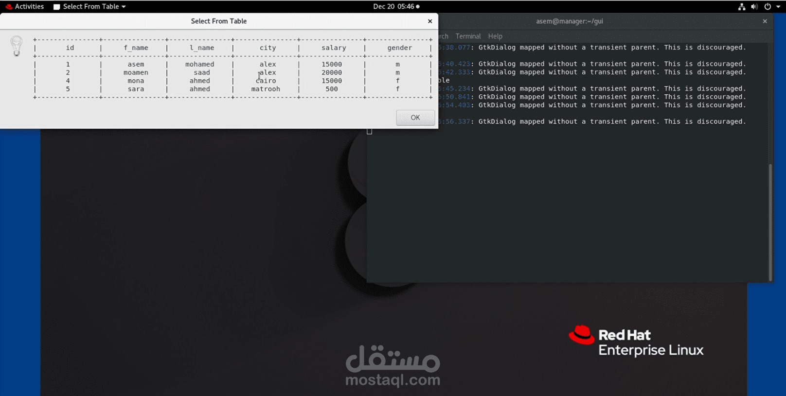Click the last name 'mohamed' in the table
Image resolution: width=786 pixels, height=396 pixels.
(x=199, y=64)
